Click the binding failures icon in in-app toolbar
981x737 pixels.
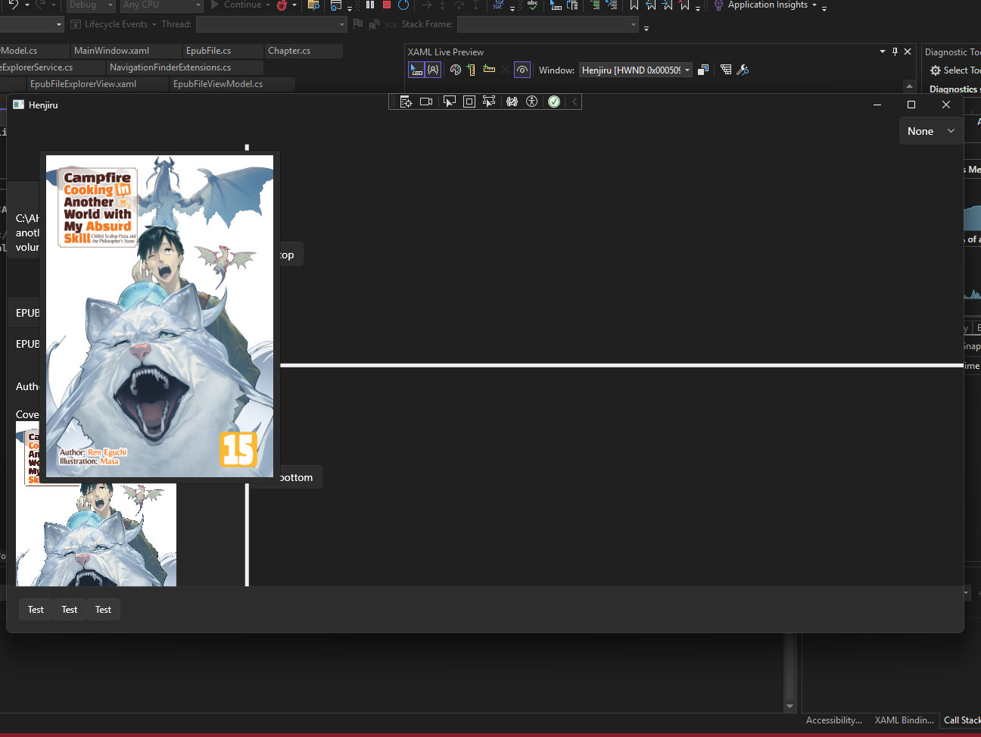[x=512, y=101]
